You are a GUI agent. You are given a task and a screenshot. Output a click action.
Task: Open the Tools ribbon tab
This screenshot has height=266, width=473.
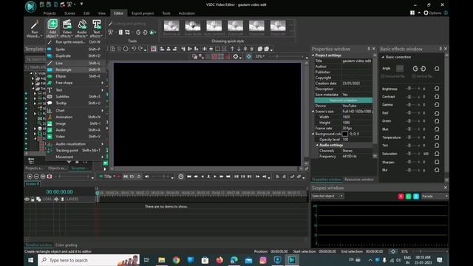coord(166,13)
